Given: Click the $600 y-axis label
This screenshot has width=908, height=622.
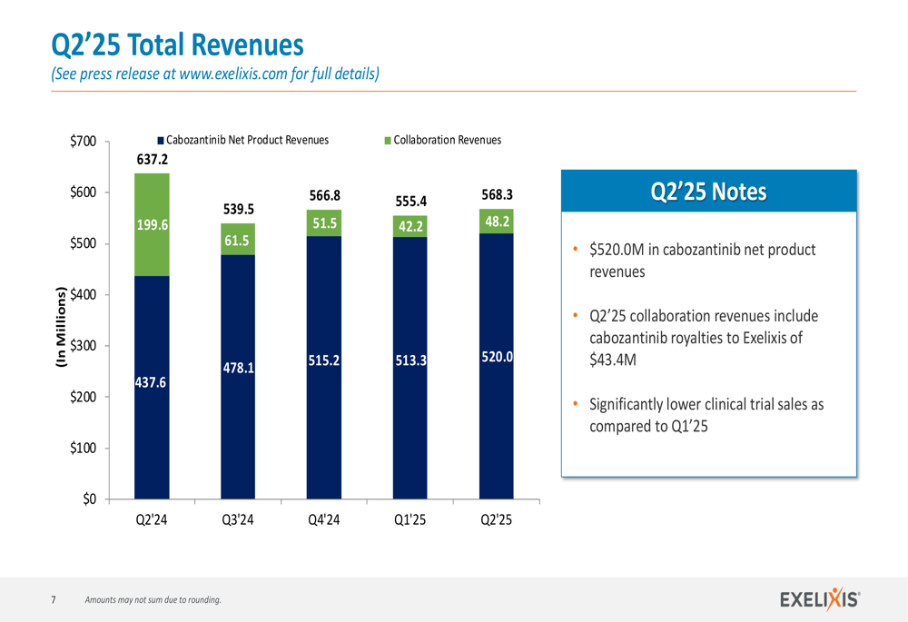Looking at the screenshot, I should pos(84,193).
